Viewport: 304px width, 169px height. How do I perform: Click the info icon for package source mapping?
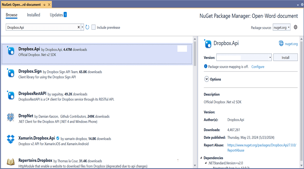coord(205,66)
